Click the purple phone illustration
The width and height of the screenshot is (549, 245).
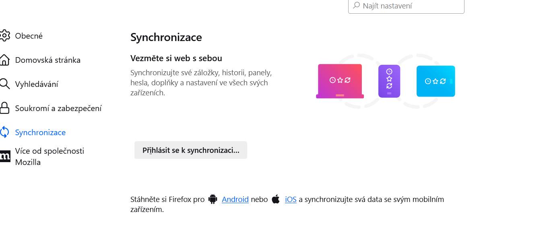(x=389, y=81)
